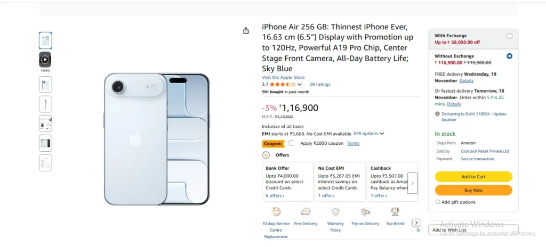Enable the Add gift options checkbox

[438, 202]
